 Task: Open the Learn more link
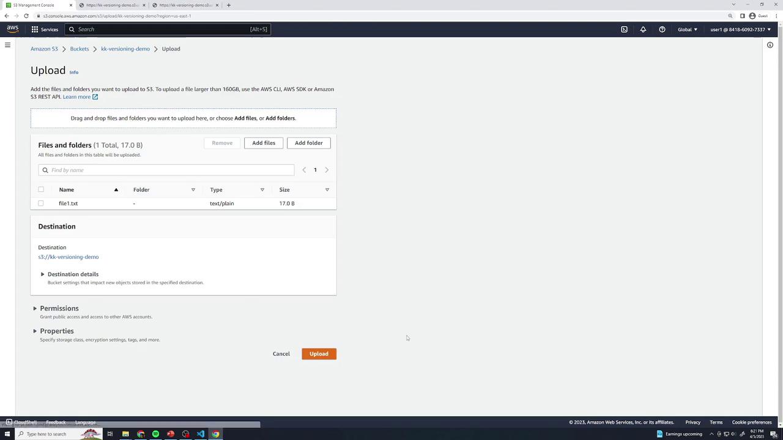[x=76, y=97]
